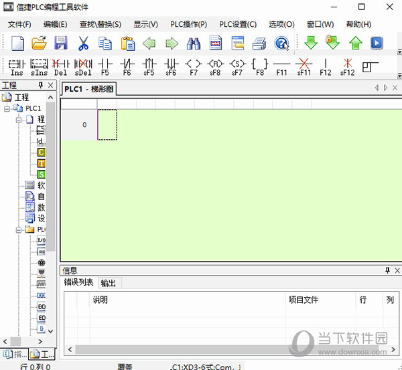The image size is (402, 370).
Task: Select the ED tree item
Action: (42, 318)
